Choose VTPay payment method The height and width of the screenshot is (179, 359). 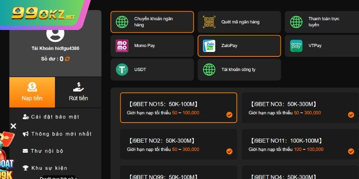tap(322, 46)
